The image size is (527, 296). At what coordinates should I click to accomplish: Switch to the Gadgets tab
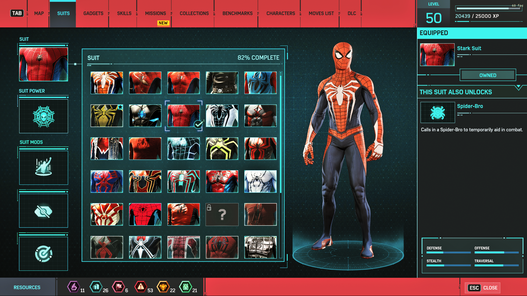[x=93, y=13]
